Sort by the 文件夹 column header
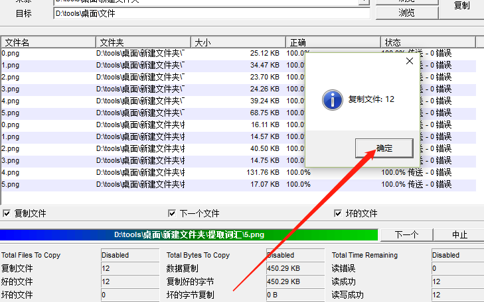 pyautogui.click(x=143, y=42)
